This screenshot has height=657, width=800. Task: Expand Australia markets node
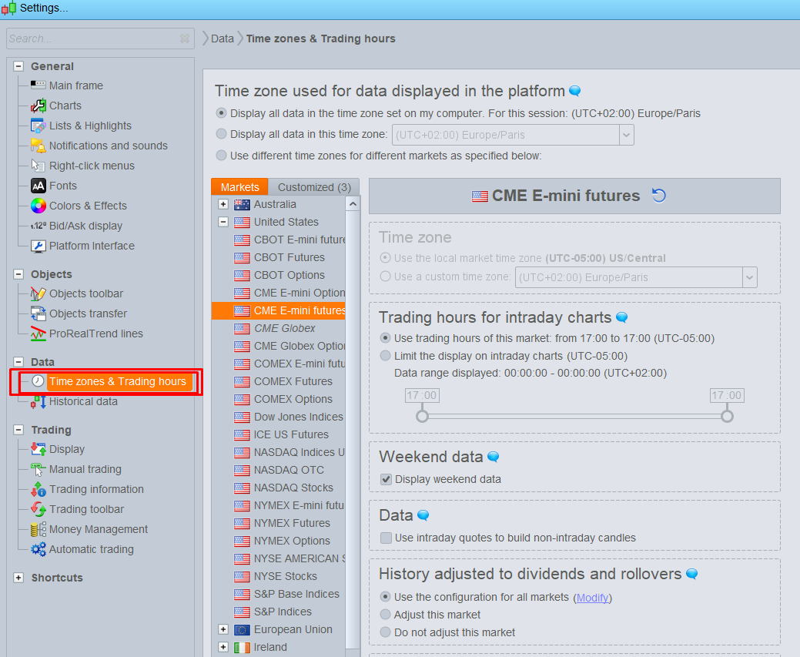click(x=223, y=204)
